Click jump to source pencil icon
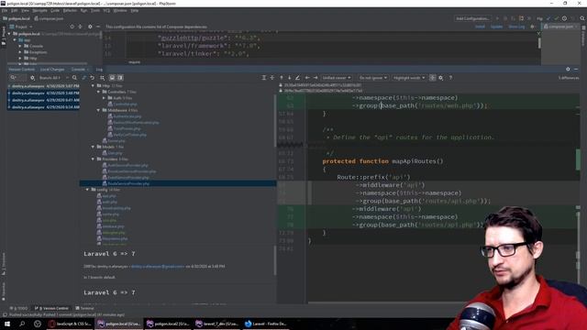The width and height of the screenshot is (587, 330). pos(297,77)
